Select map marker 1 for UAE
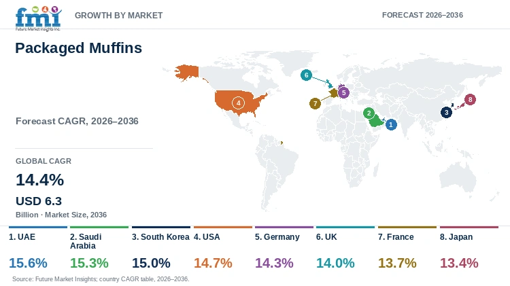This screenshot has width=510, height=286. click(391, 124)
